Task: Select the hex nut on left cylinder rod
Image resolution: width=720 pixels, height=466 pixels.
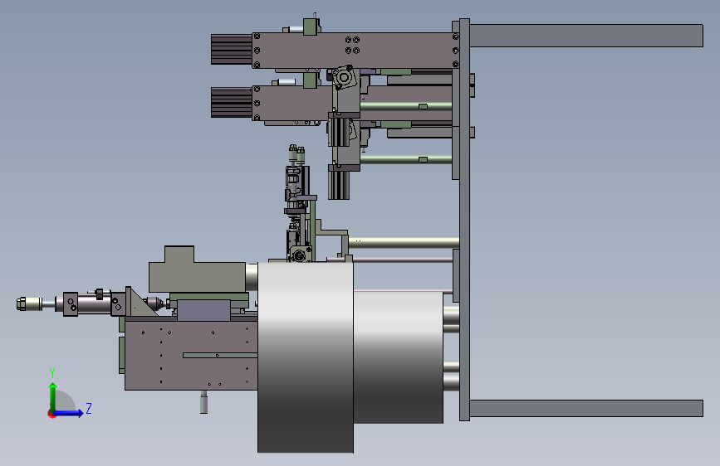Action: click(x=21, y=303)
